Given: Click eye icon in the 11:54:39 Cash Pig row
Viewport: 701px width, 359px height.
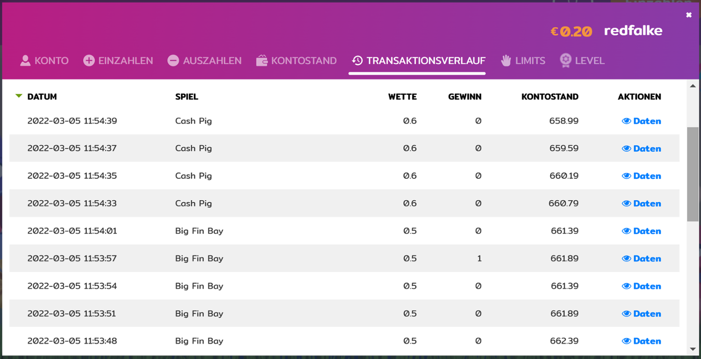Looking at the screenshot, I should pyautogui.click(x=626, y=121).
